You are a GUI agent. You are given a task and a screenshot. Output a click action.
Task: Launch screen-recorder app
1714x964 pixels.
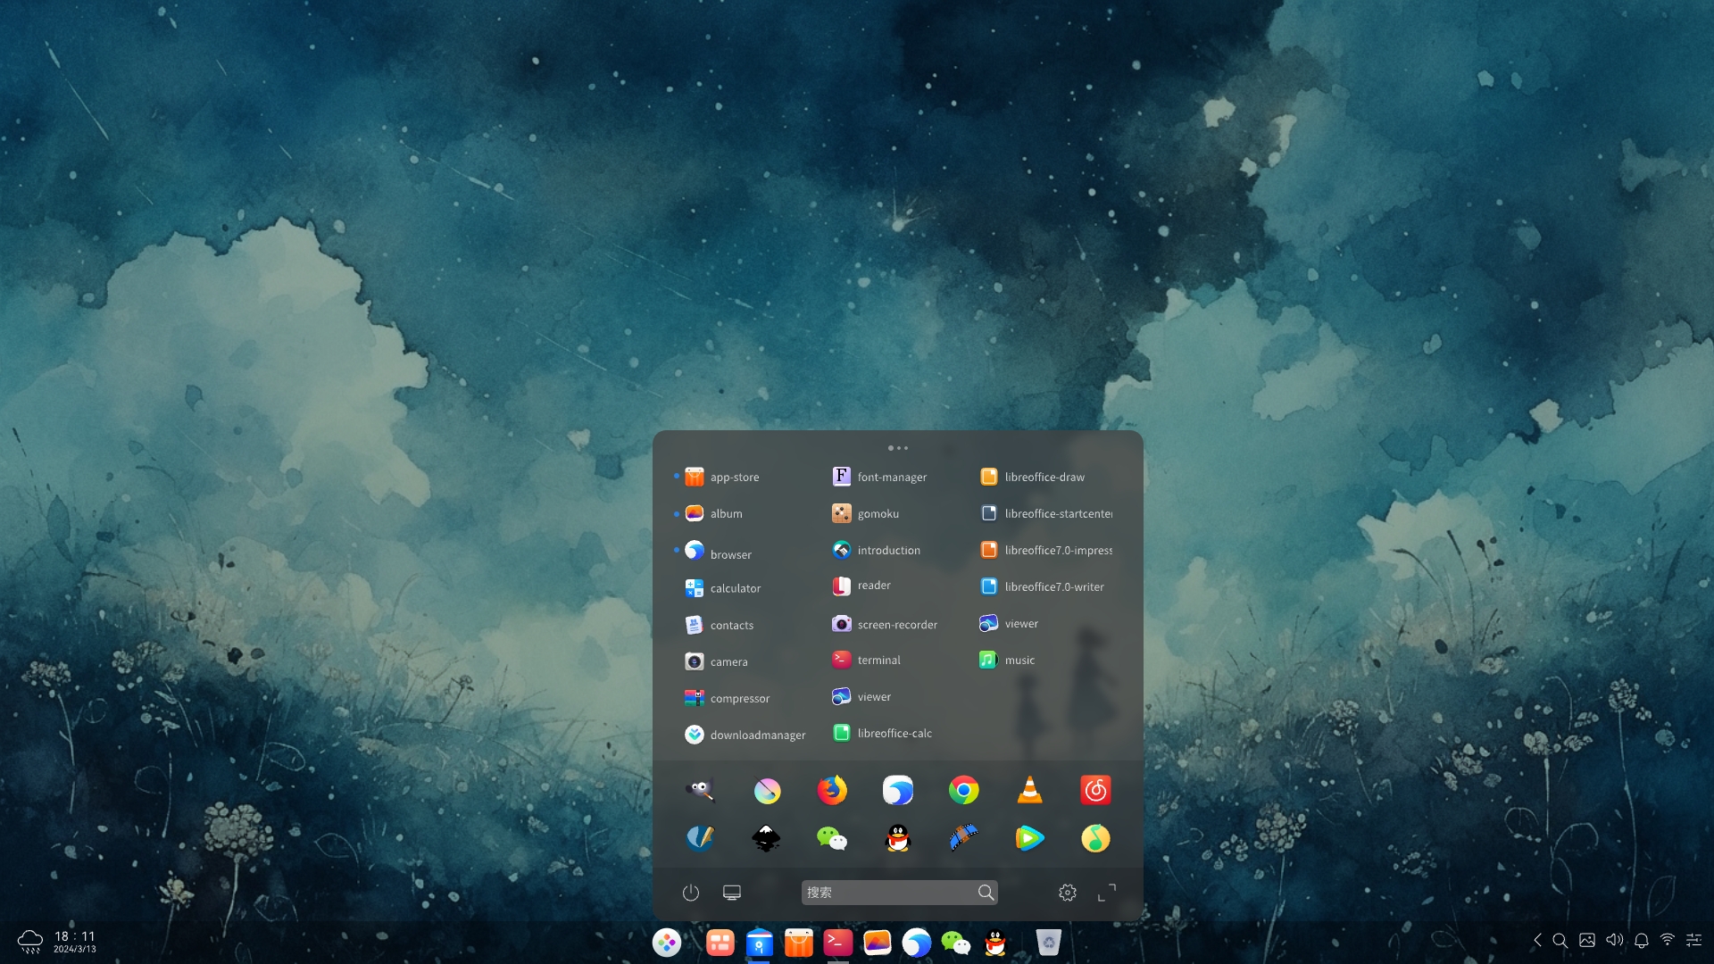pos(885,624)
